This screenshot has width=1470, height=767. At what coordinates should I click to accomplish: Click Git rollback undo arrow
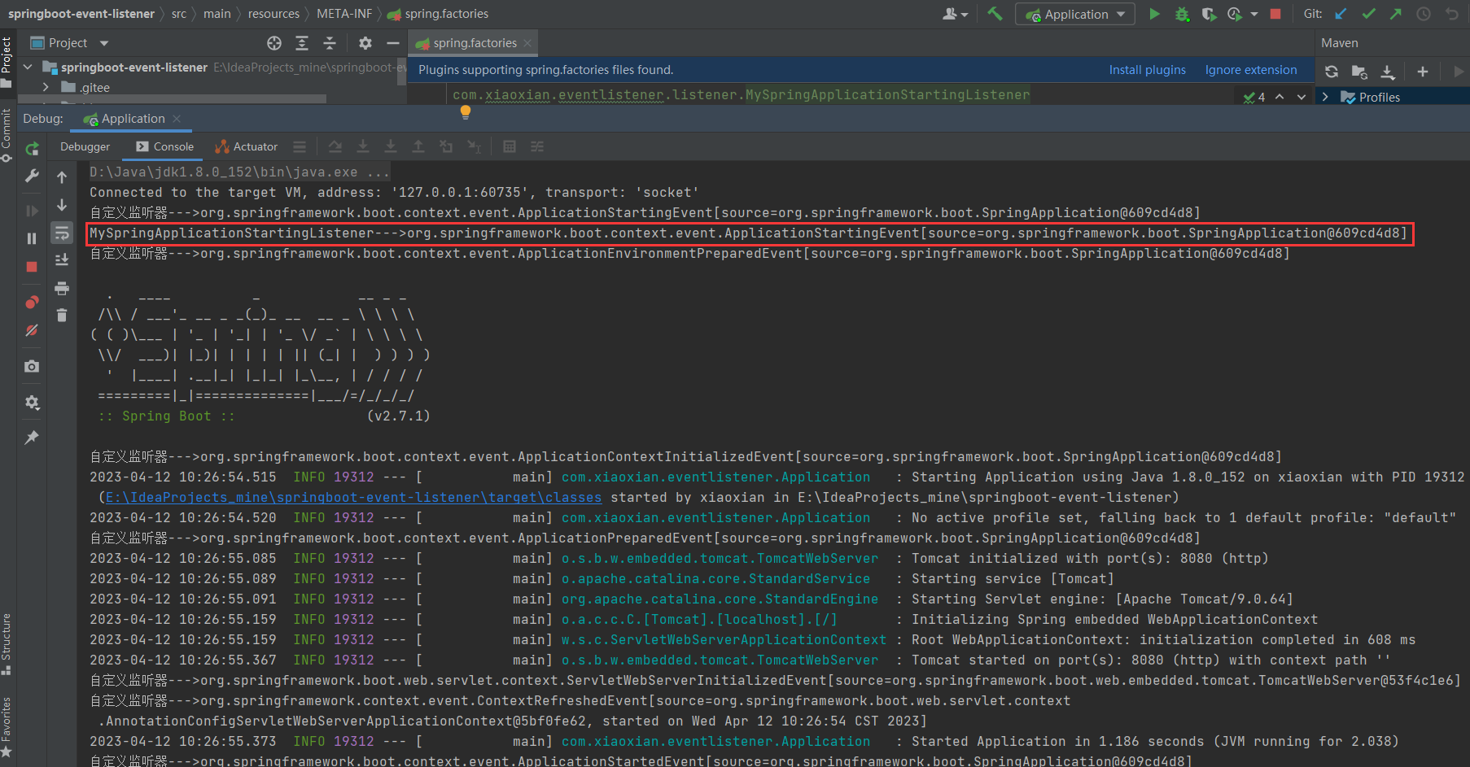tap(1451, 14)
